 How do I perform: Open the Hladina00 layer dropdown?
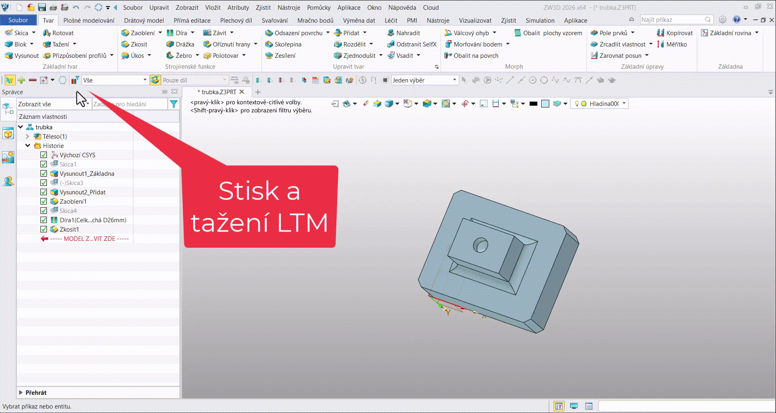(624, 103)
